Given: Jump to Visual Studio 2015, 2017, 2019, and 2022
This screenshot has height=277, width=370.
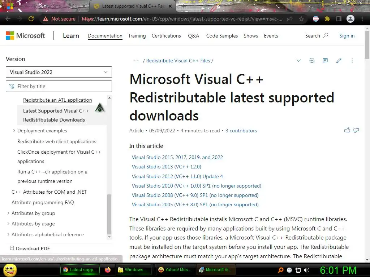Looking at the screenshot, I should (x=177, y=157).
